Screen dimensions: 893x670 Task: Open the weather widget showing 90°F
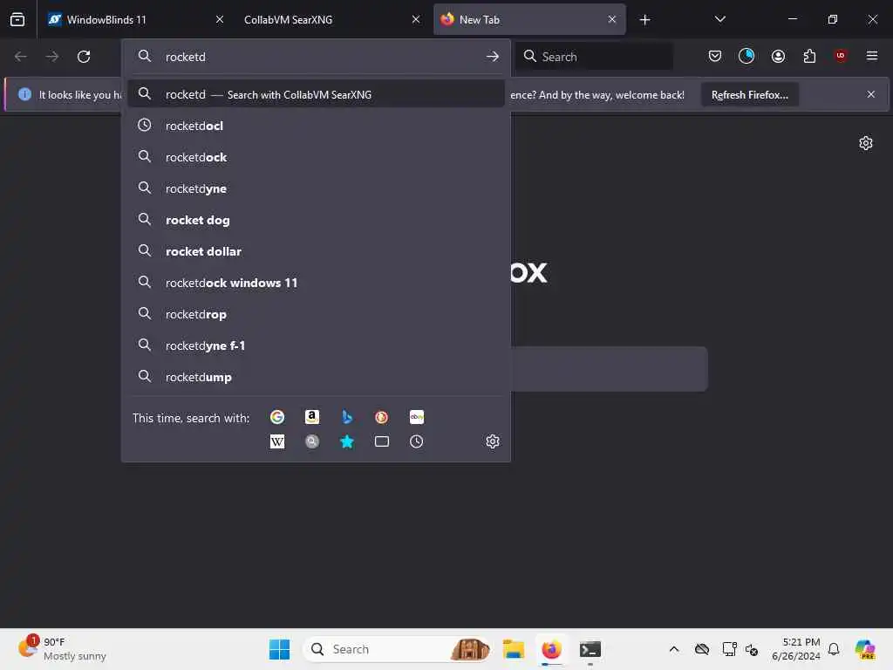point(62,649)
